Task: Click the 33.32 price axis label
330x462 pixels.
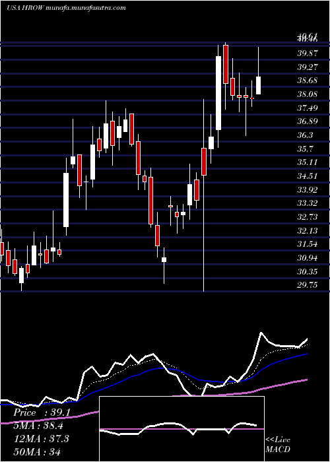Action: (x=308, y=203)
